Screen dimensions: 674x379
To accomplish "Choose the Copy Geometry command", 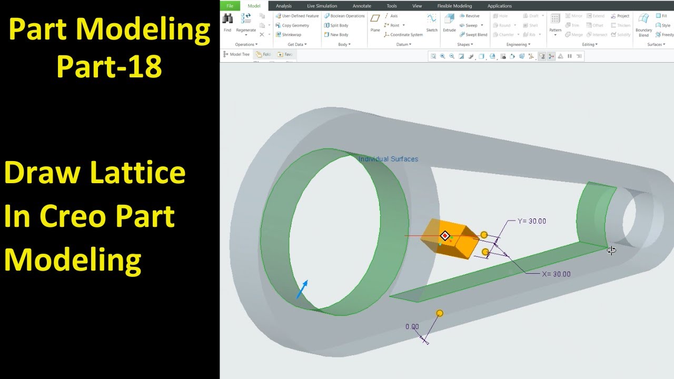I will coord(292,25).
